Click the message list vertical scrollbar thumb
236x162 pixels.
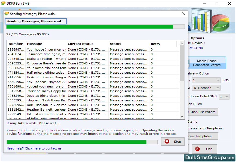pos(182,63)
